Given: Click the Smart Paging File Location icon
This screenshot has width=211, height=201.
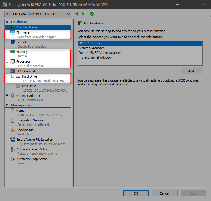Looking at the screenshot, I should 13,140.
